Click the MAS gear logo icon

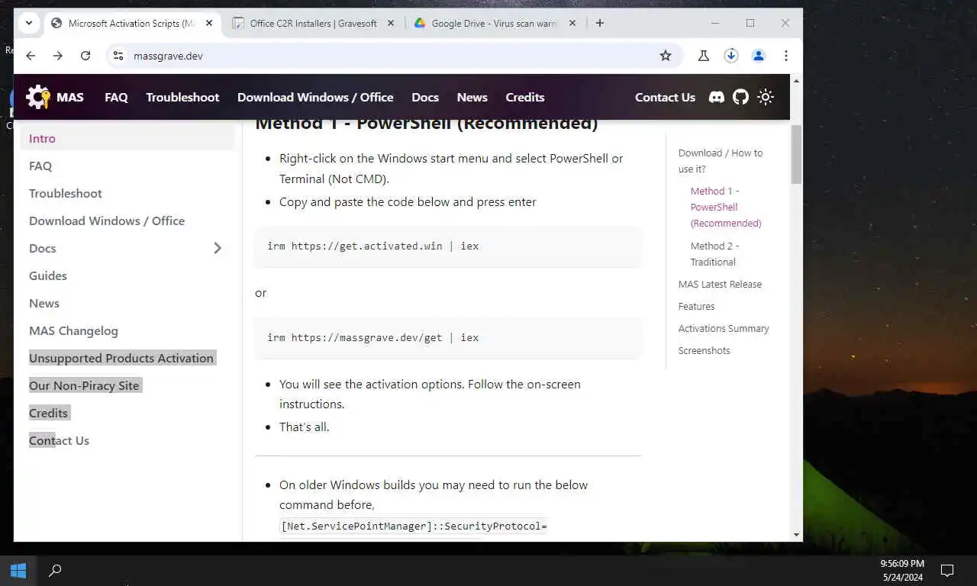[x=37, y=97]
